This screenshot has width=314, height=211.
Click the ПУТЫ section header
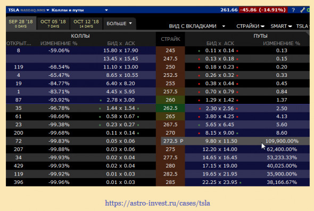(260, 36)
